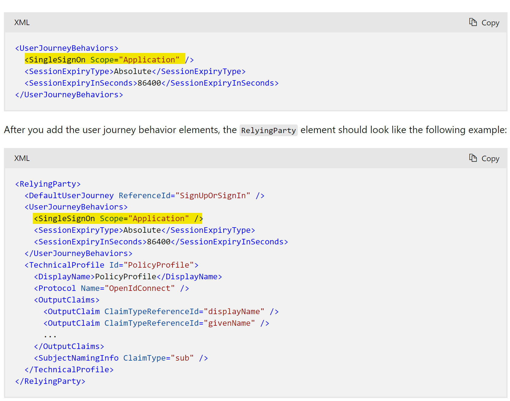Click the first block's closing UserJourneyBehaviors tag
This screenshot has width=510, height=401.
coord(69,95)
